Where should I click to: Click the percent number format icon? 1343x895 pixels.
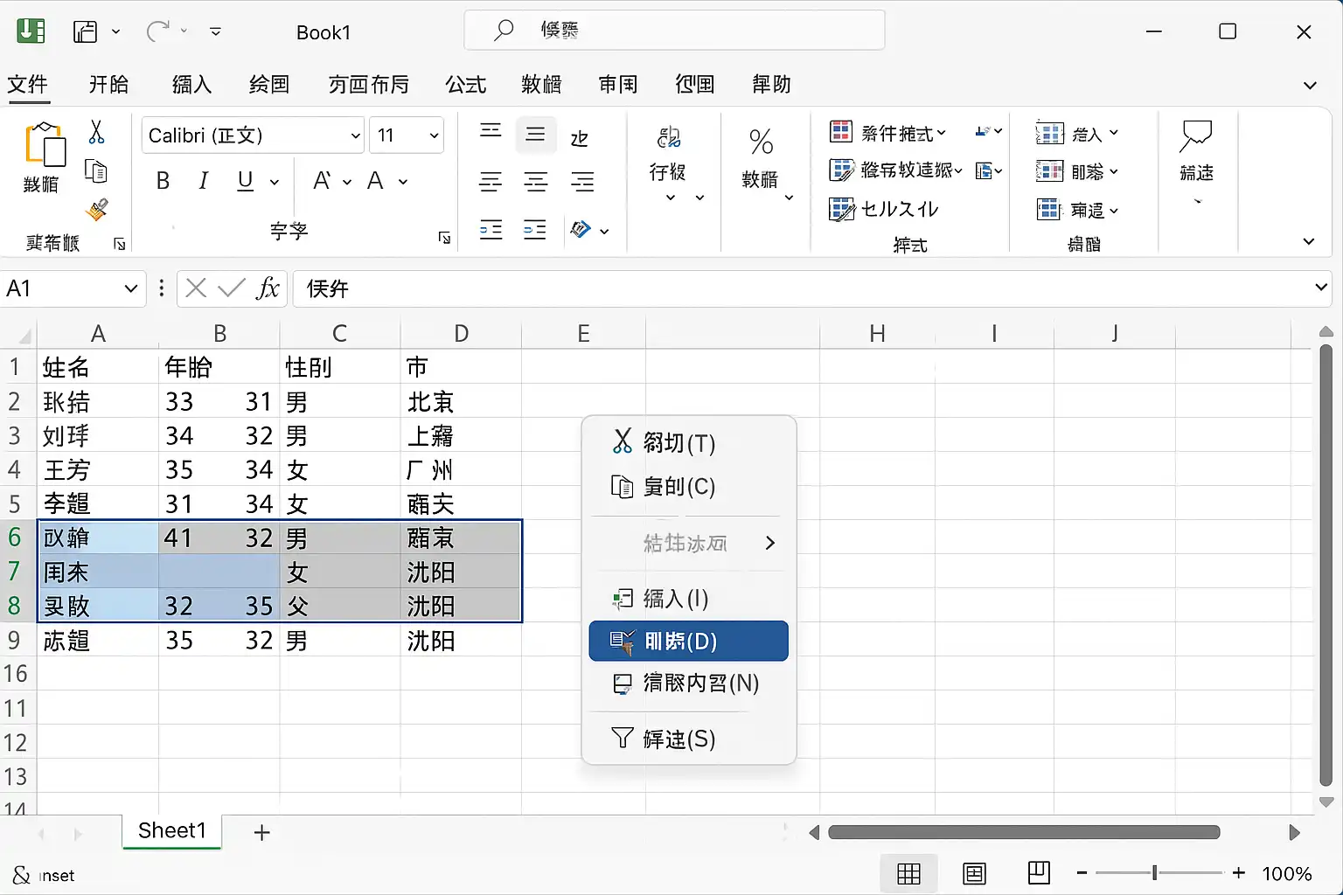[x=761, y=141]
